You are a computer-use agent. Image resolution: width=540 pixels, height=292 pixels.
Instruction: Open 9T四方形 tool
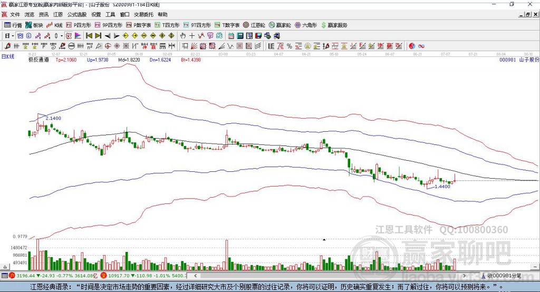197,25
